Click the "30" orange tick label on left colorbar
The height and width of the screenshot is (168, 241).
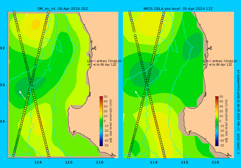(x=106, y=106)
